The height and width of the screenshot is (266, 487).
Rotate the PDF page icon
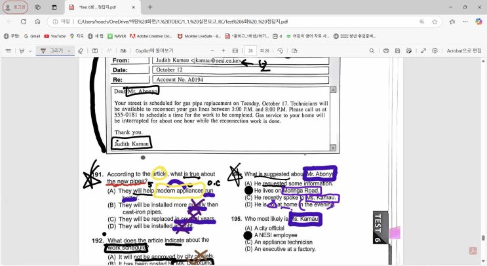coord(280,50)
